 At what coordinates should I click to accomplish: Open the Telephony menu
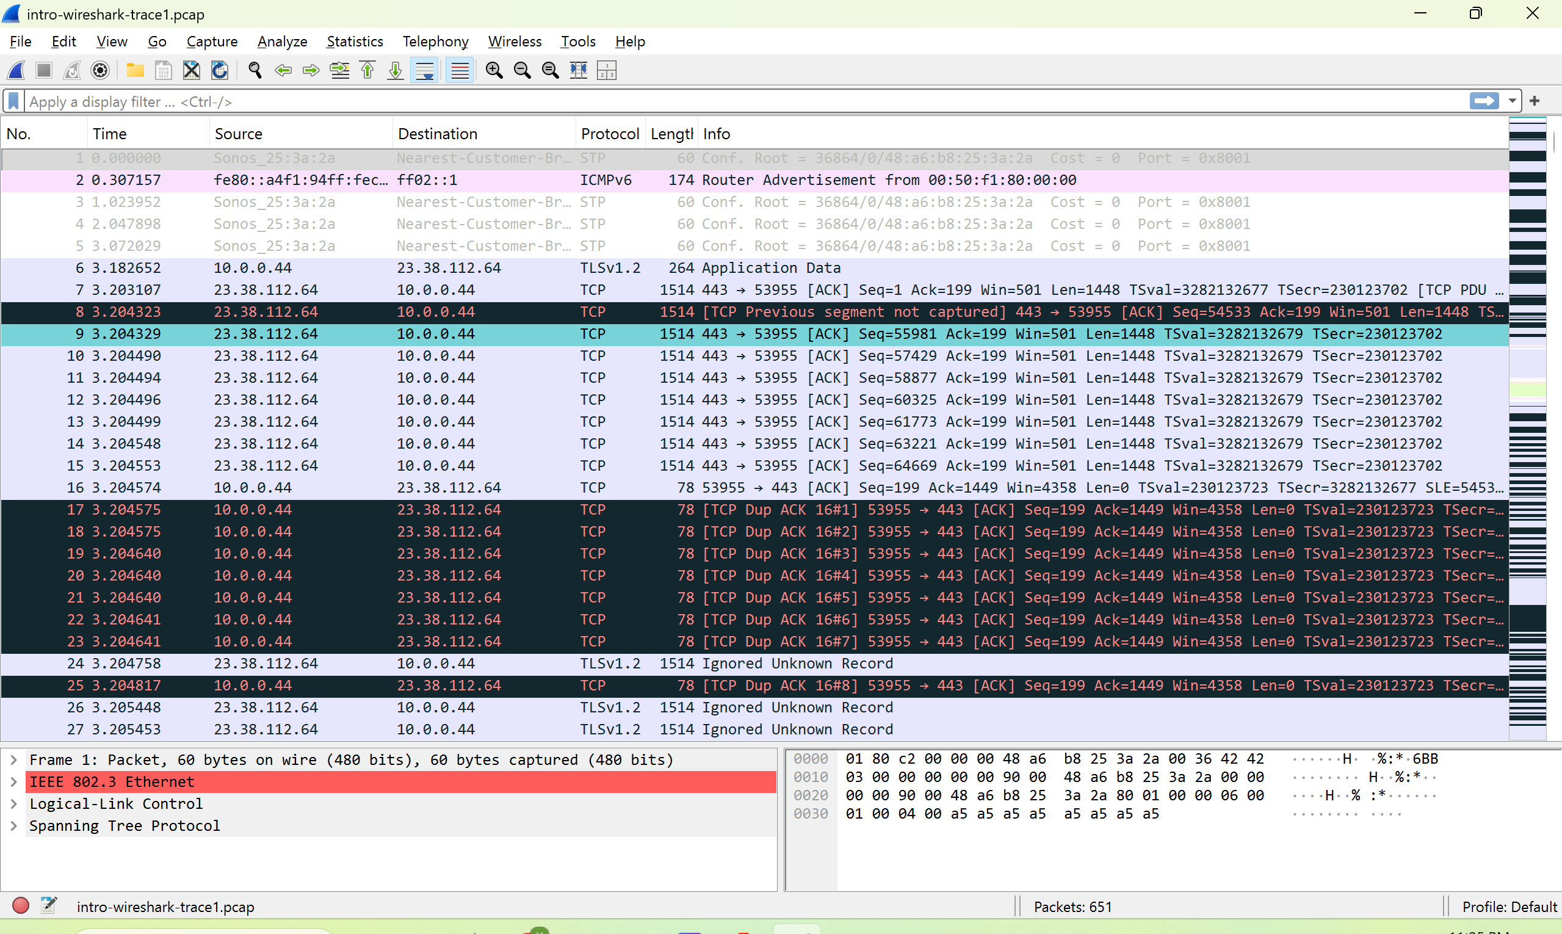435,42
